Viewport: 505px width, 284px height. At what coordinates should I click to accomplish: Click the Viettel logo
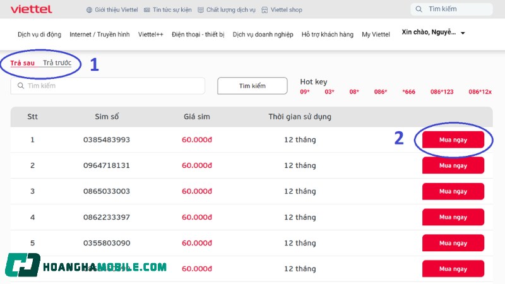[x=32, y=9]
